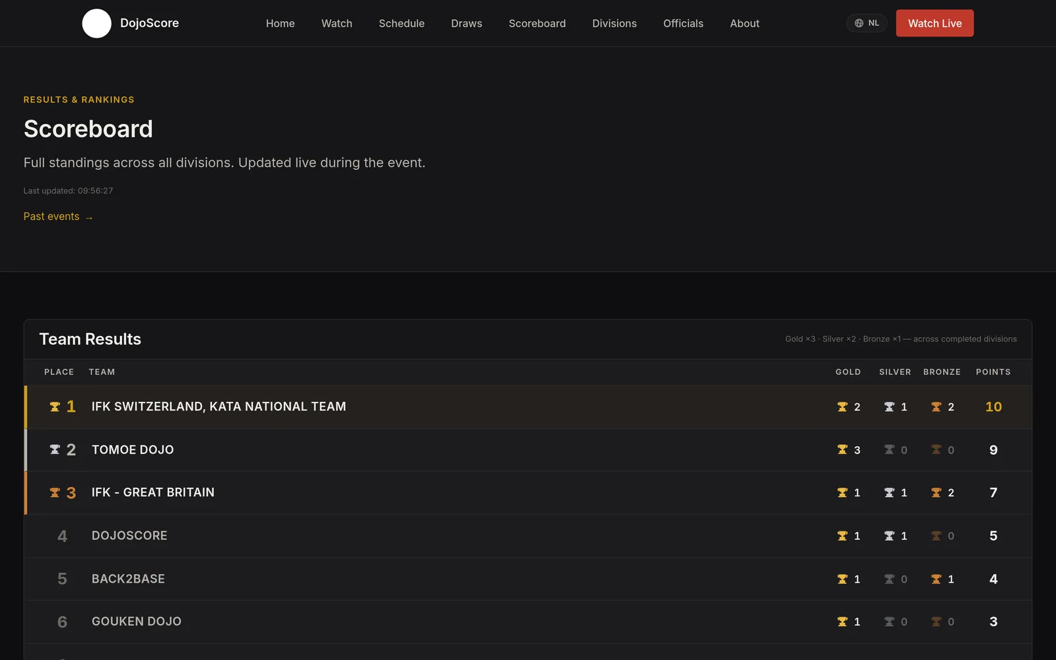Click bronze trophy icon in DOJOSCORE row
The height and width of the screenshot is (660, 1056).
tap(936, 536)
